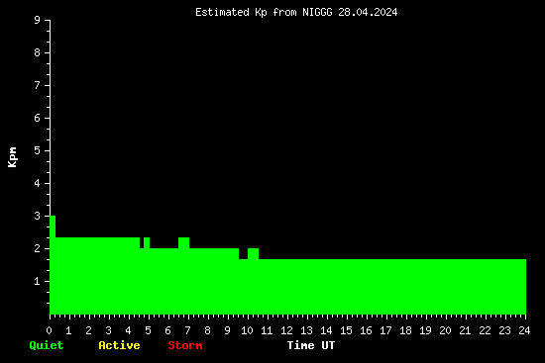Click the Kpn vertical axis label
The height and width of the screenshot is (363, 545).
pyautogui.click(x=12, y=157)
